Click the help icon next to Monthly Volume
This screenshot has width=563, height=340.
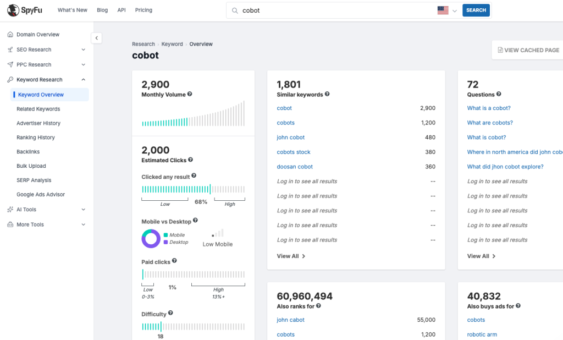tap(190, 94)
